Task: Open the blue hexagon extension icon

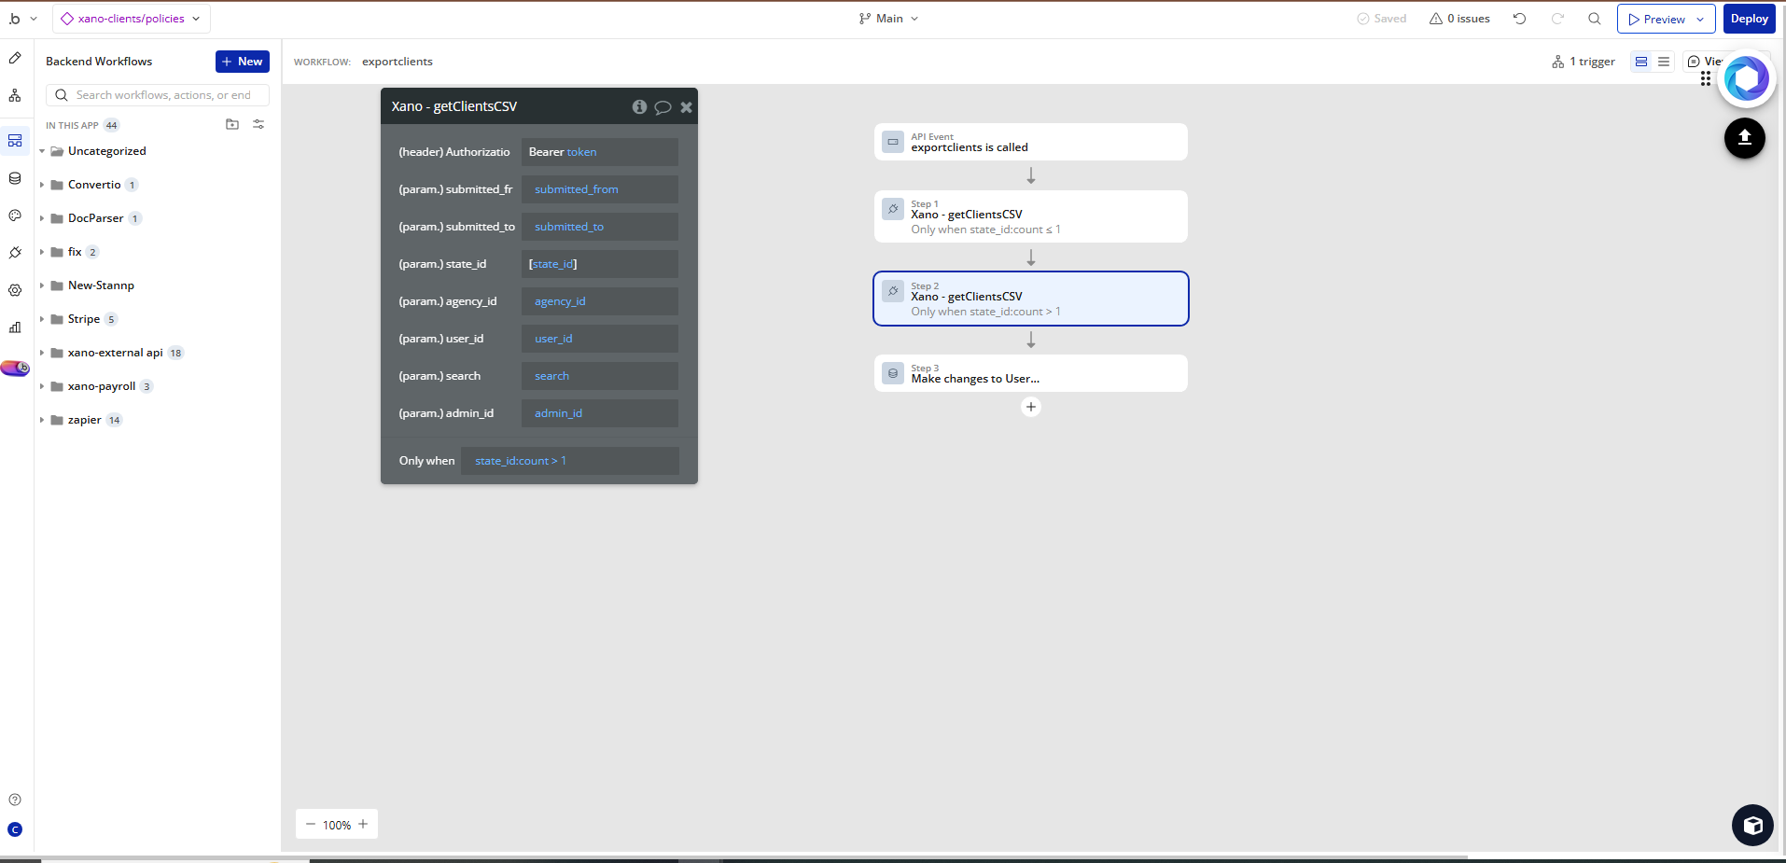Action: (1747, 79)
